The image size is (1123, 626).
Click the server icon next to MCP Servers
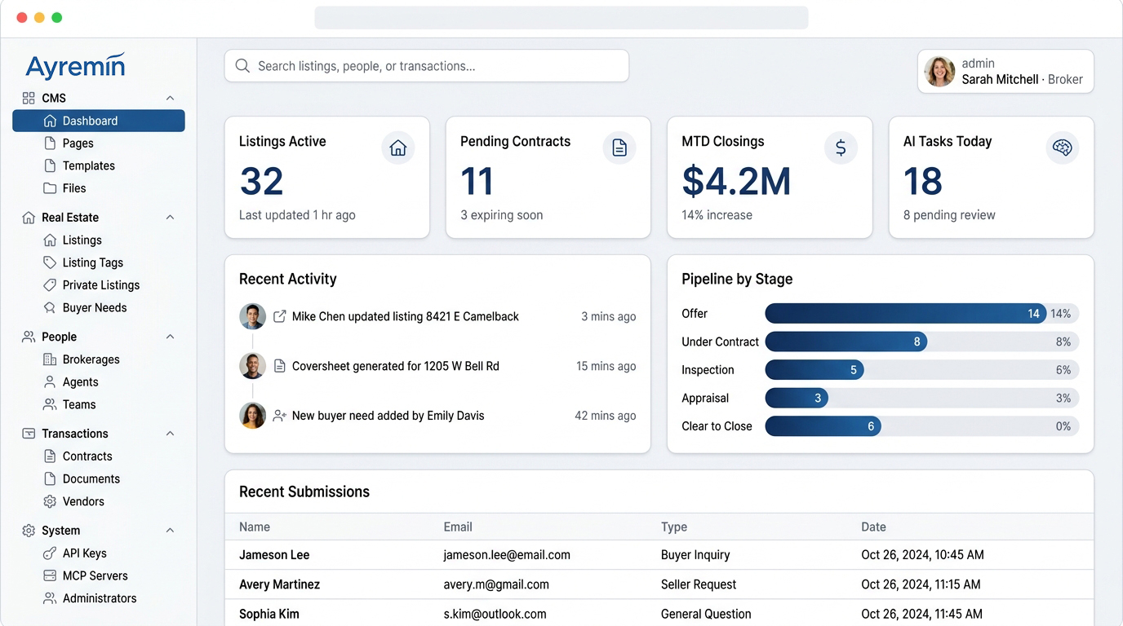[x=50, y=575]
